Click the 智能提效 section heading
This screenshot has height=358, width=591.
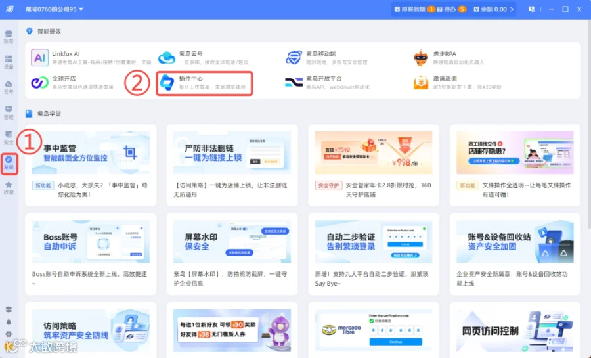tap(49, 32)
